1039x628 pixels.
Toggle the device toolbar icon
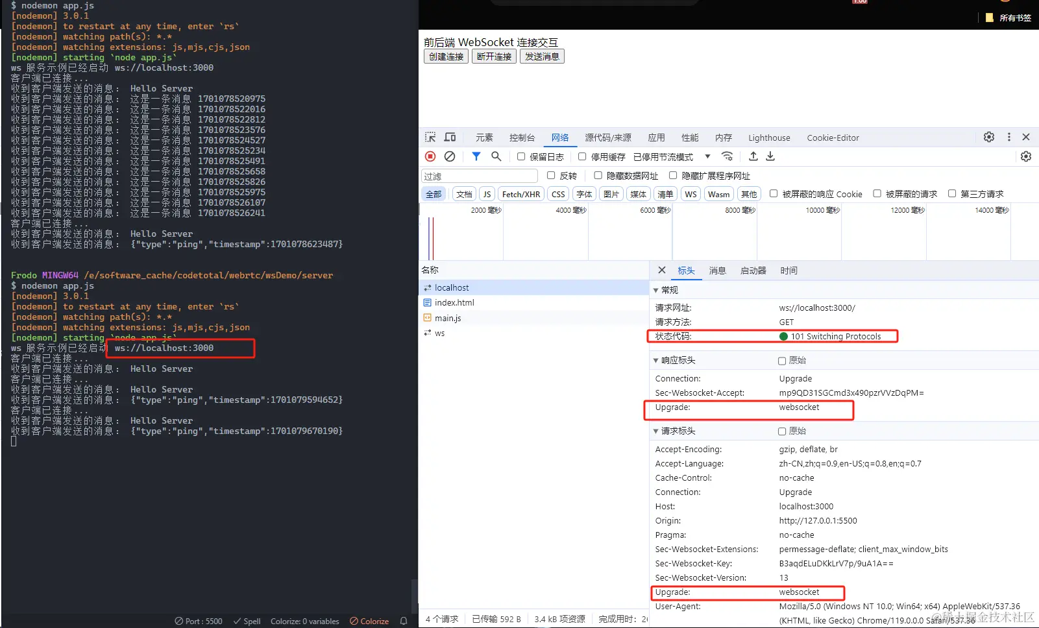pos(450,138)
